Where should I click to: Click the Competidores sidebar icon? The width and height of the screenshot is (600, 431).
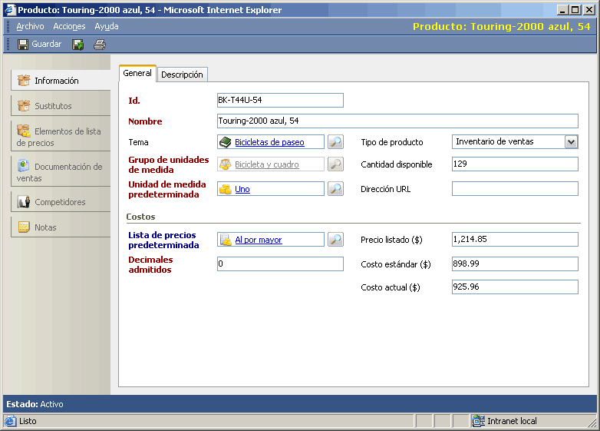click(x=24, y=201)
